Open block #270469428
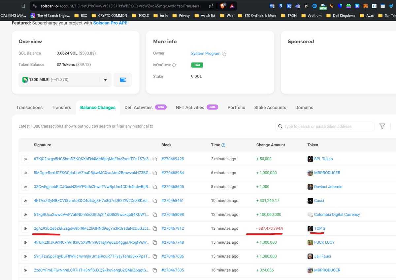The width and height of the screenshot is (396, 280). [173, 159]
